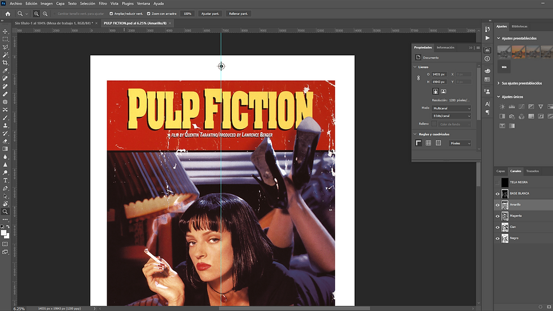Select the Eyedropper tool
Image resolution: width=553 pixels, height=311 pixels.
pos(5,71)
